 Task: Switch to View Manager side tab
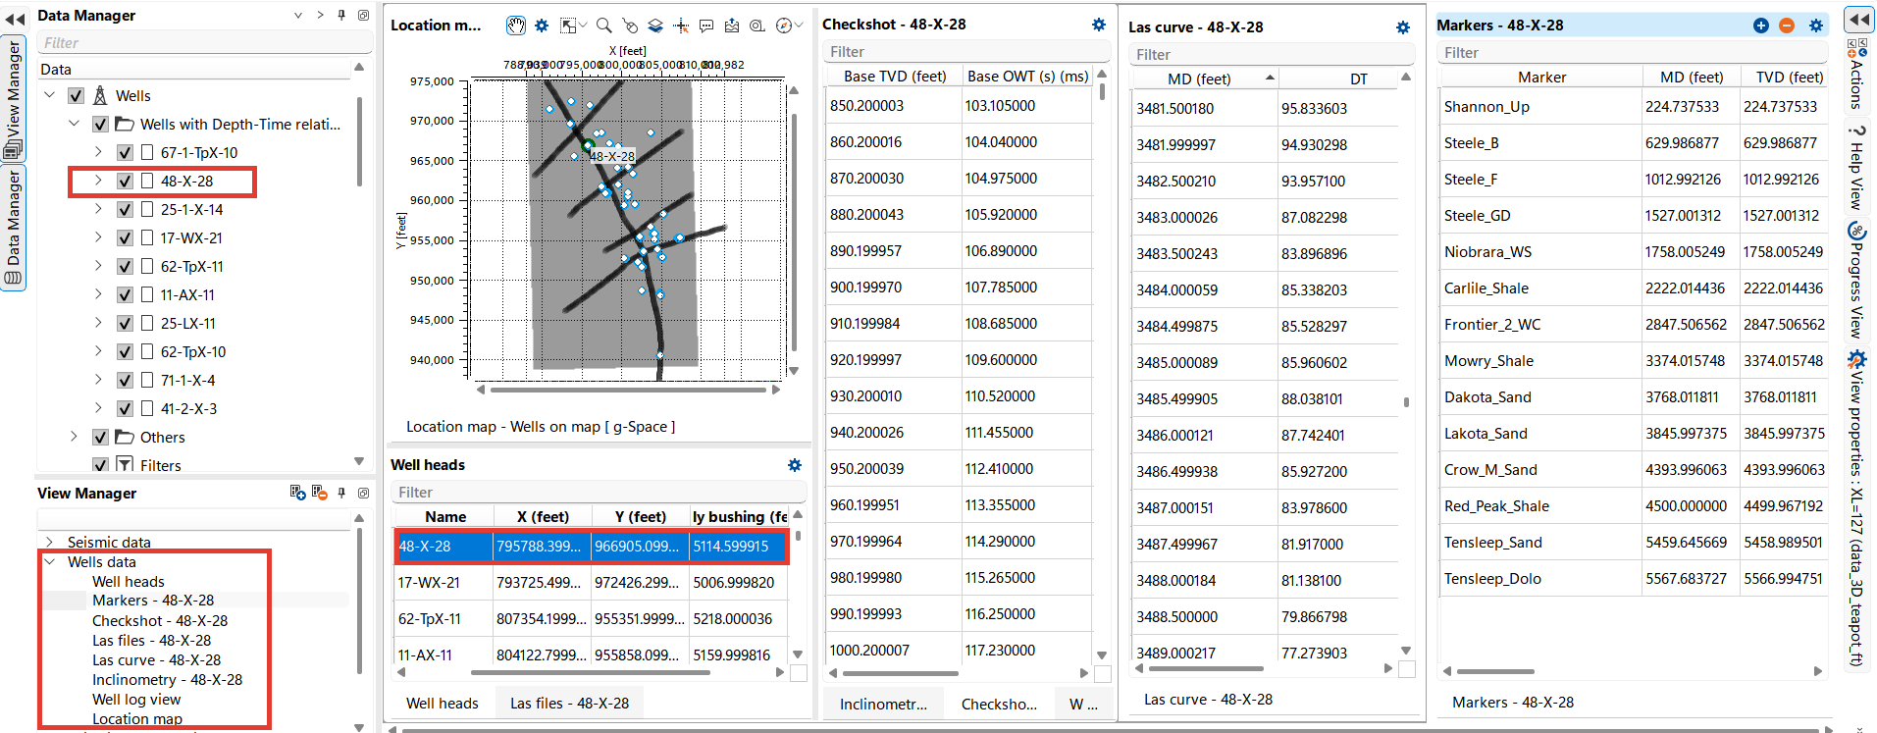tap(14, 100)
